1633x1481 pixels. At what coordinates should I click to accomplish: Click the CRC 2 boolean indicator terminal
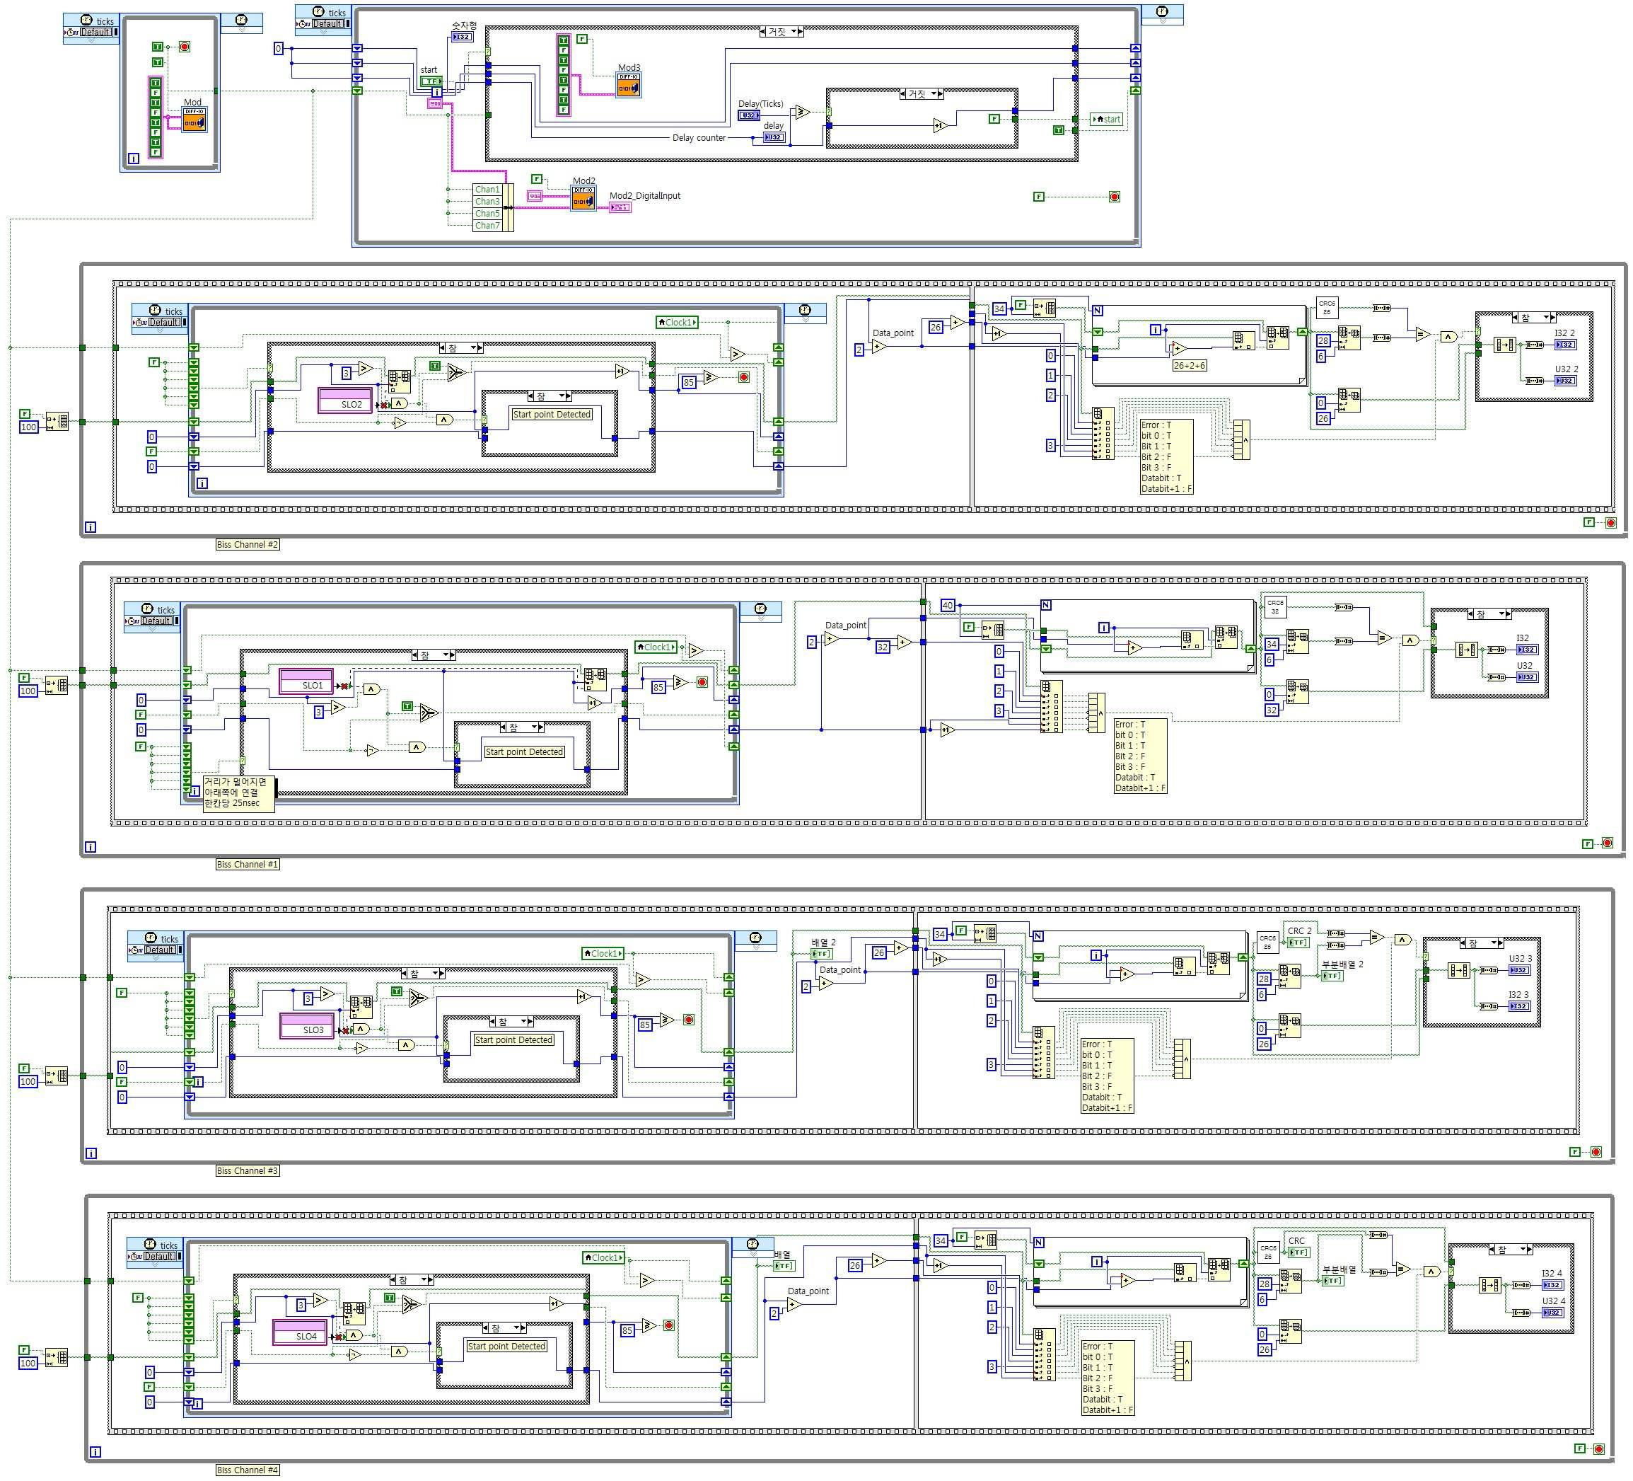coord(1298,942)
